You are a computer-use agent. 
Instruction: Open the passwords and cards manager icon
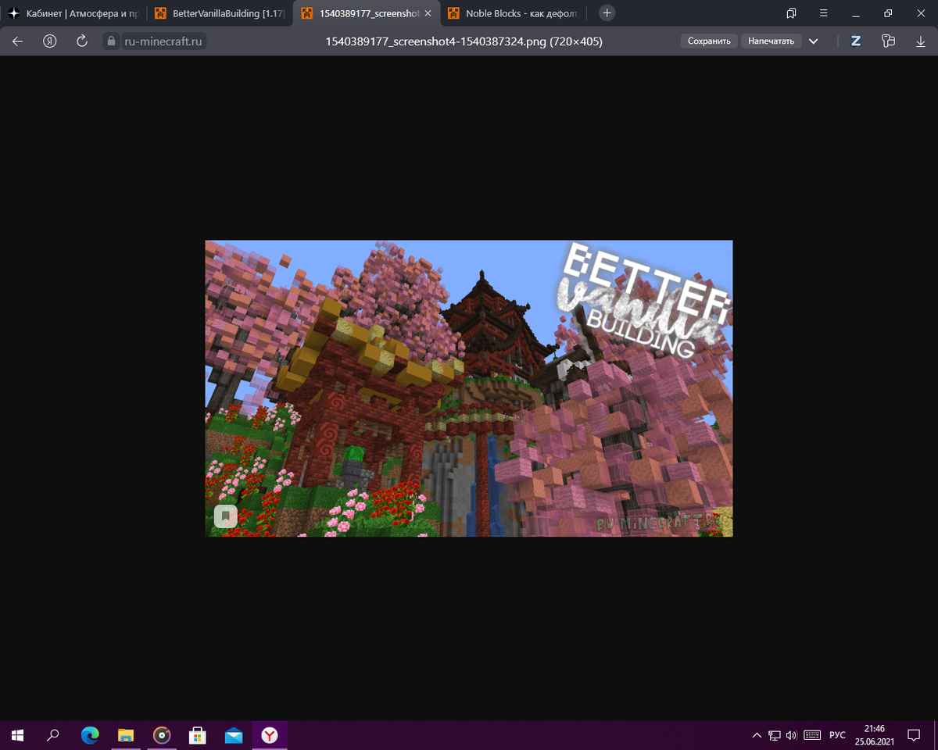pos(887,41)
